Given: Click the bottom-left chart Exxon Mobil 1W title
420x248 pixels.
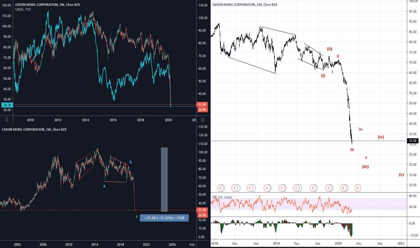Looking at the screenshot, I should tap(34, 129).
